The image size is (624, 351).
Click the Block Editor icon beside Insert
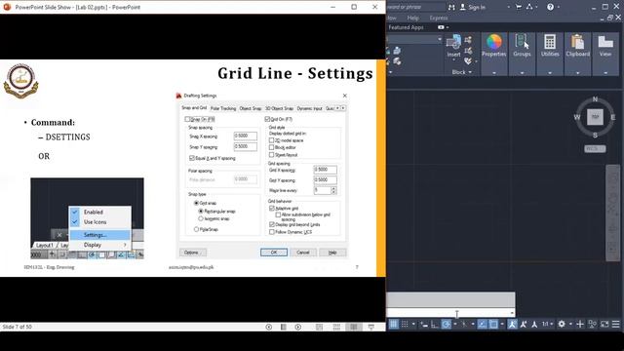point(468,51)
